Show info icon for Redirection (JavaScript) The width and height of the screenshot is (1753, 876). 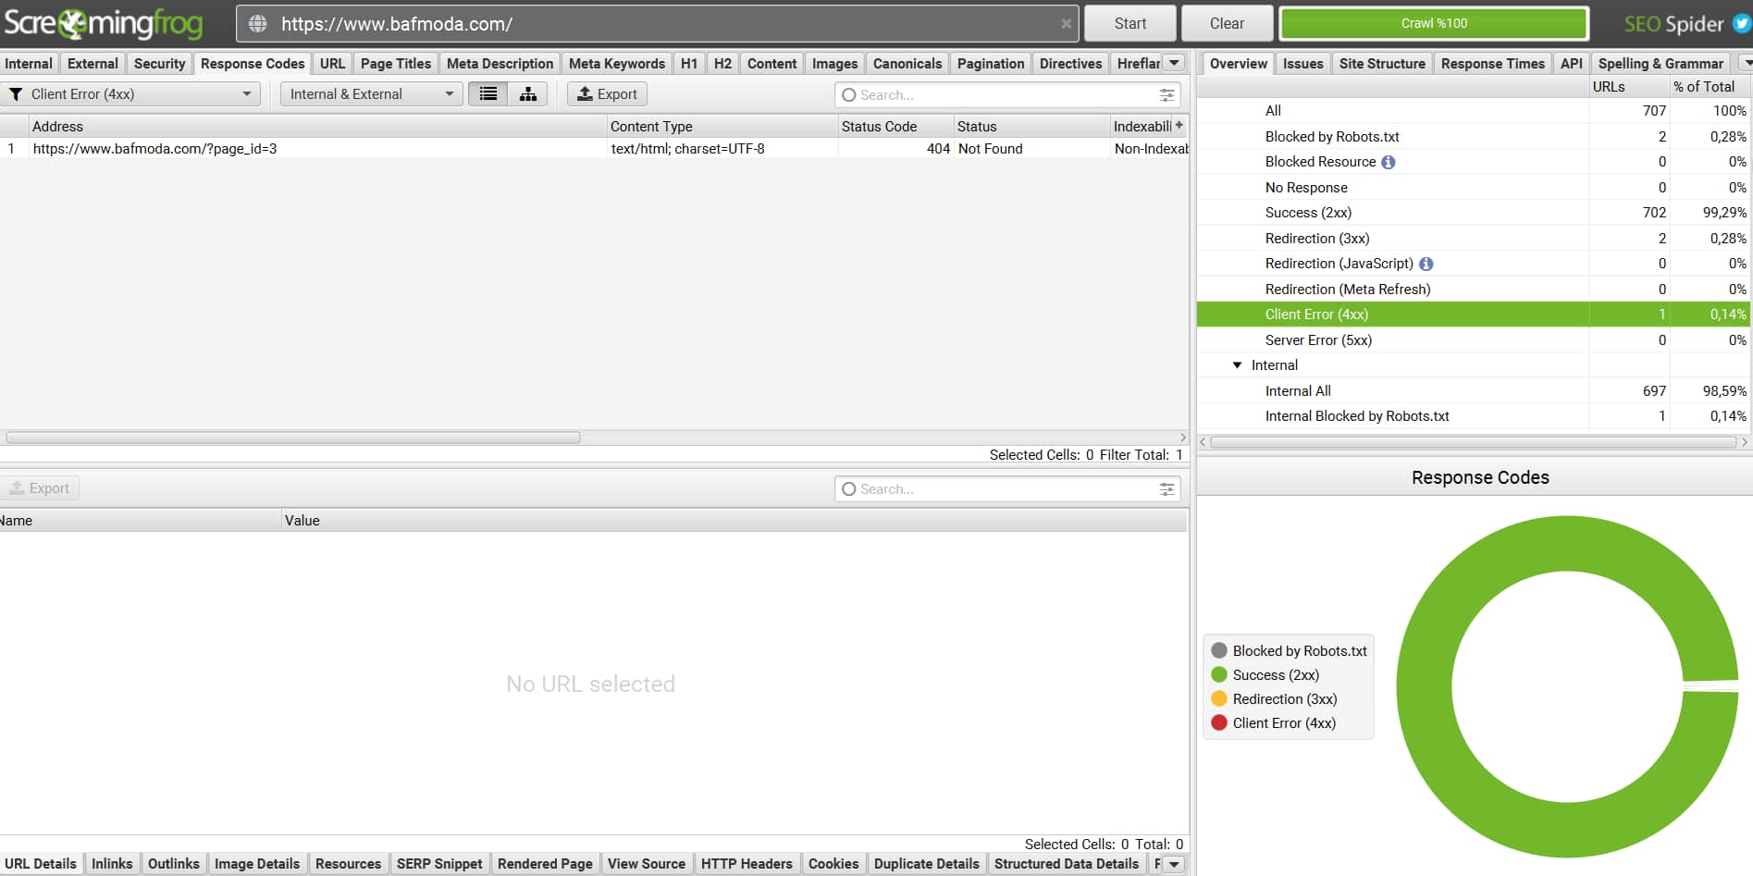[1426, 264]
